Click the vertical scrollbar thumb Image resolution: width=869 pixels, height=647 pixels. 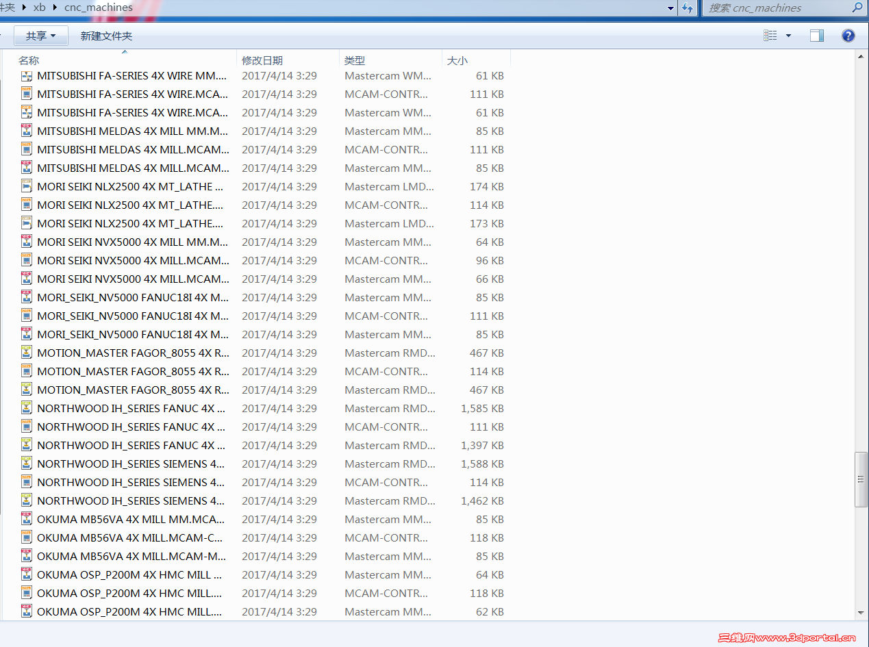pos(862,479)
